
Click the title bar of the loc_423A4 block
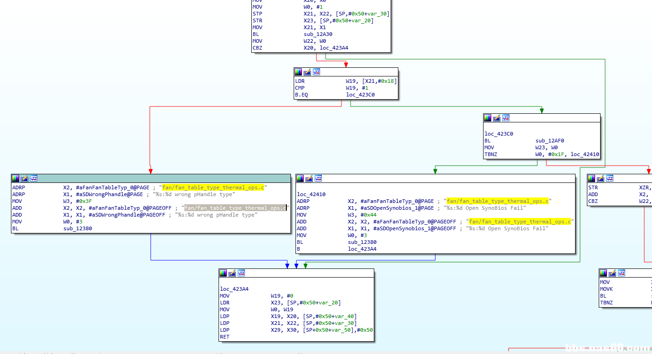tap(296, 273)
